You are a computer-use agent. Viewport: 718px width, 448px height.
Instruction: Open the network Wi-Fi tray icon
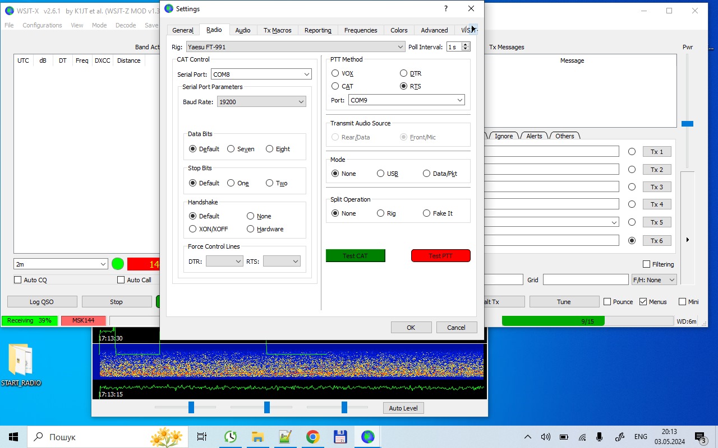coord(582,437)
